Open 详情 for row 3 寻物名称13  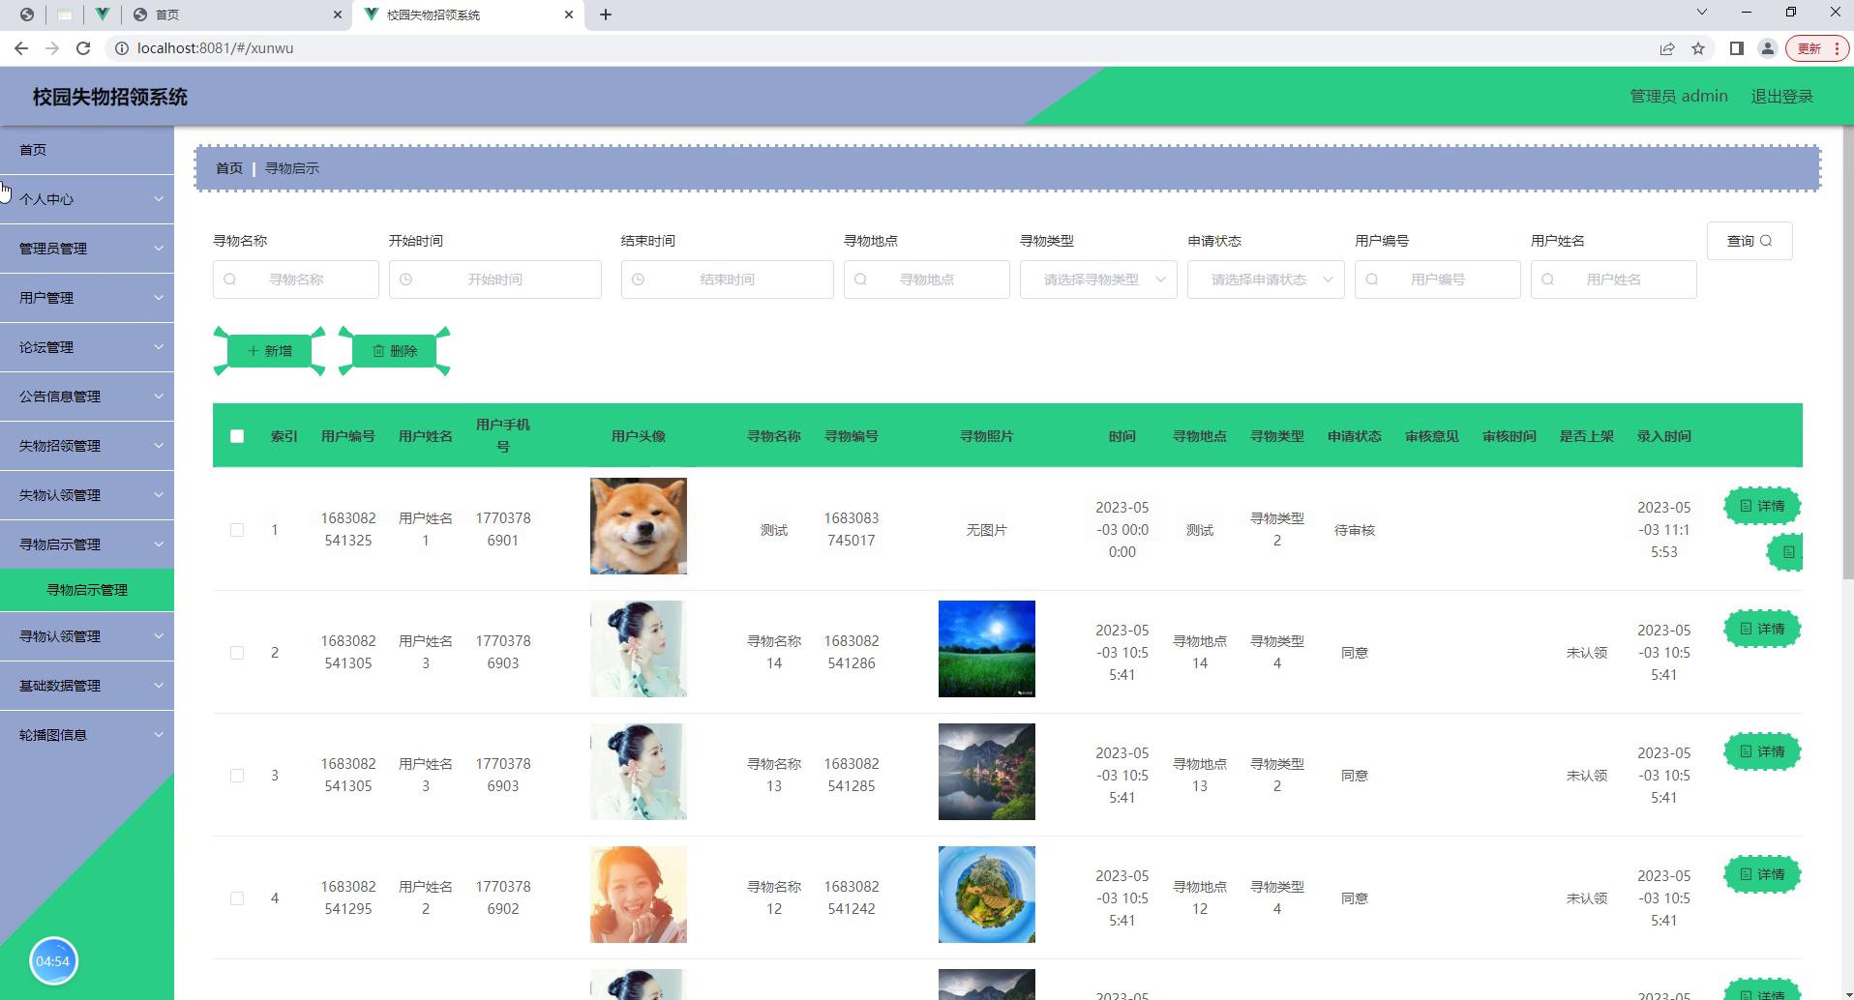pyautogui.click(x=1762, y=751)
